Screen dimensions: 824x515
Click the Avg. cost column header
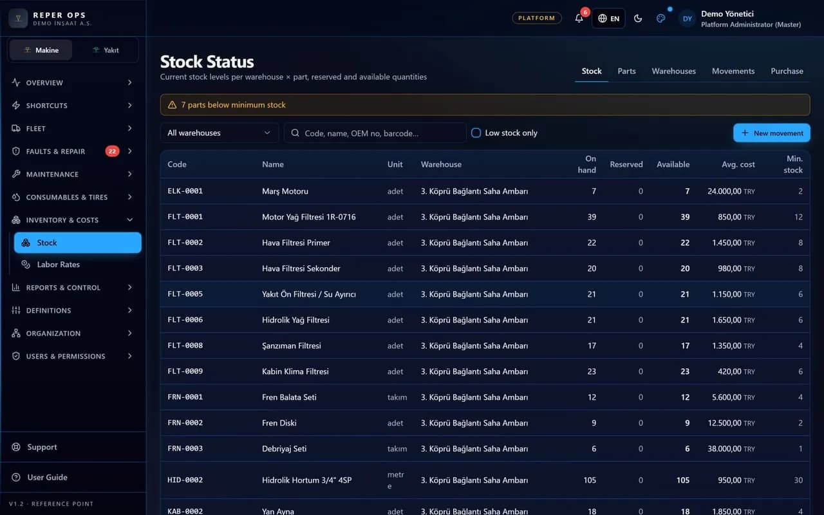tap(738, 164)
